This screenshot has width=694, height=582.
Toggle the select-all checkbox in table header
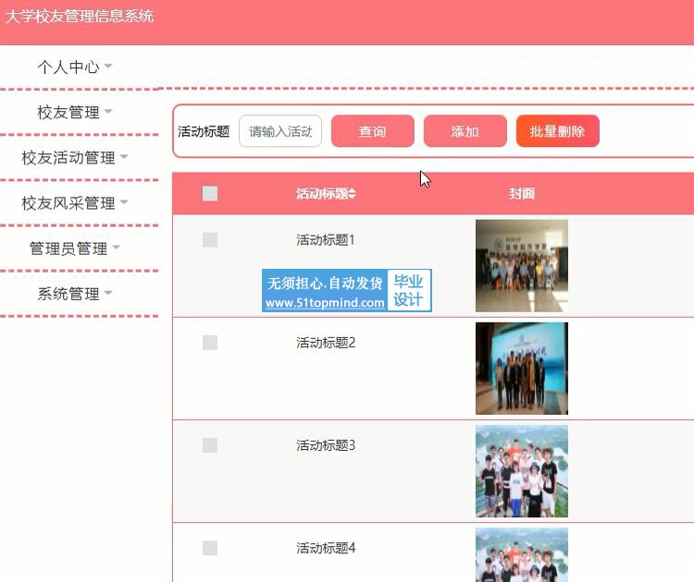coord(210,194)
